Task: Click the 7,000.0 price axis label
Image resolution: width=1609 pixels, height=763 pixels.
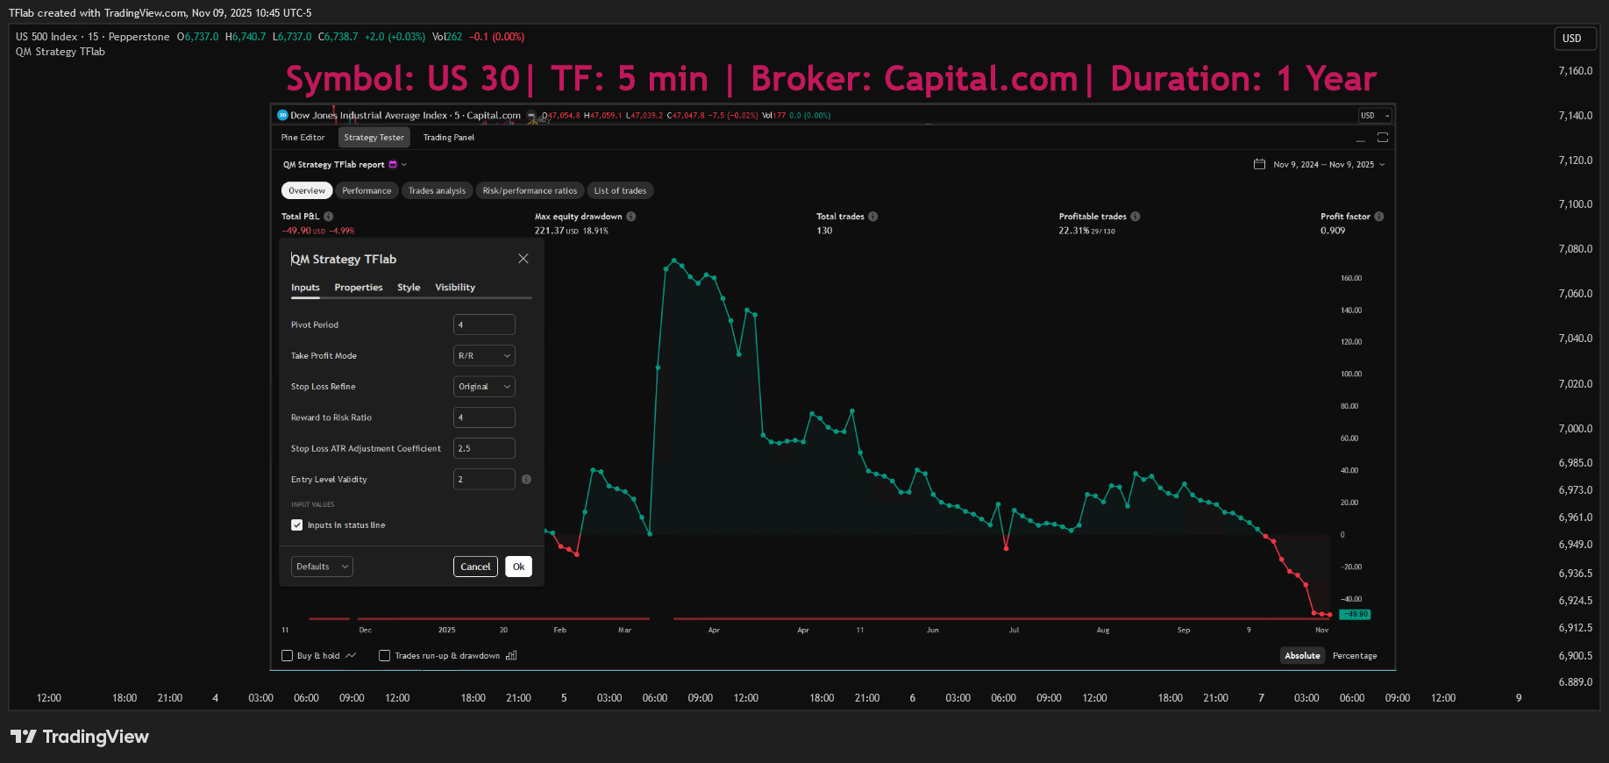Action: click(x=1576, y=429)
